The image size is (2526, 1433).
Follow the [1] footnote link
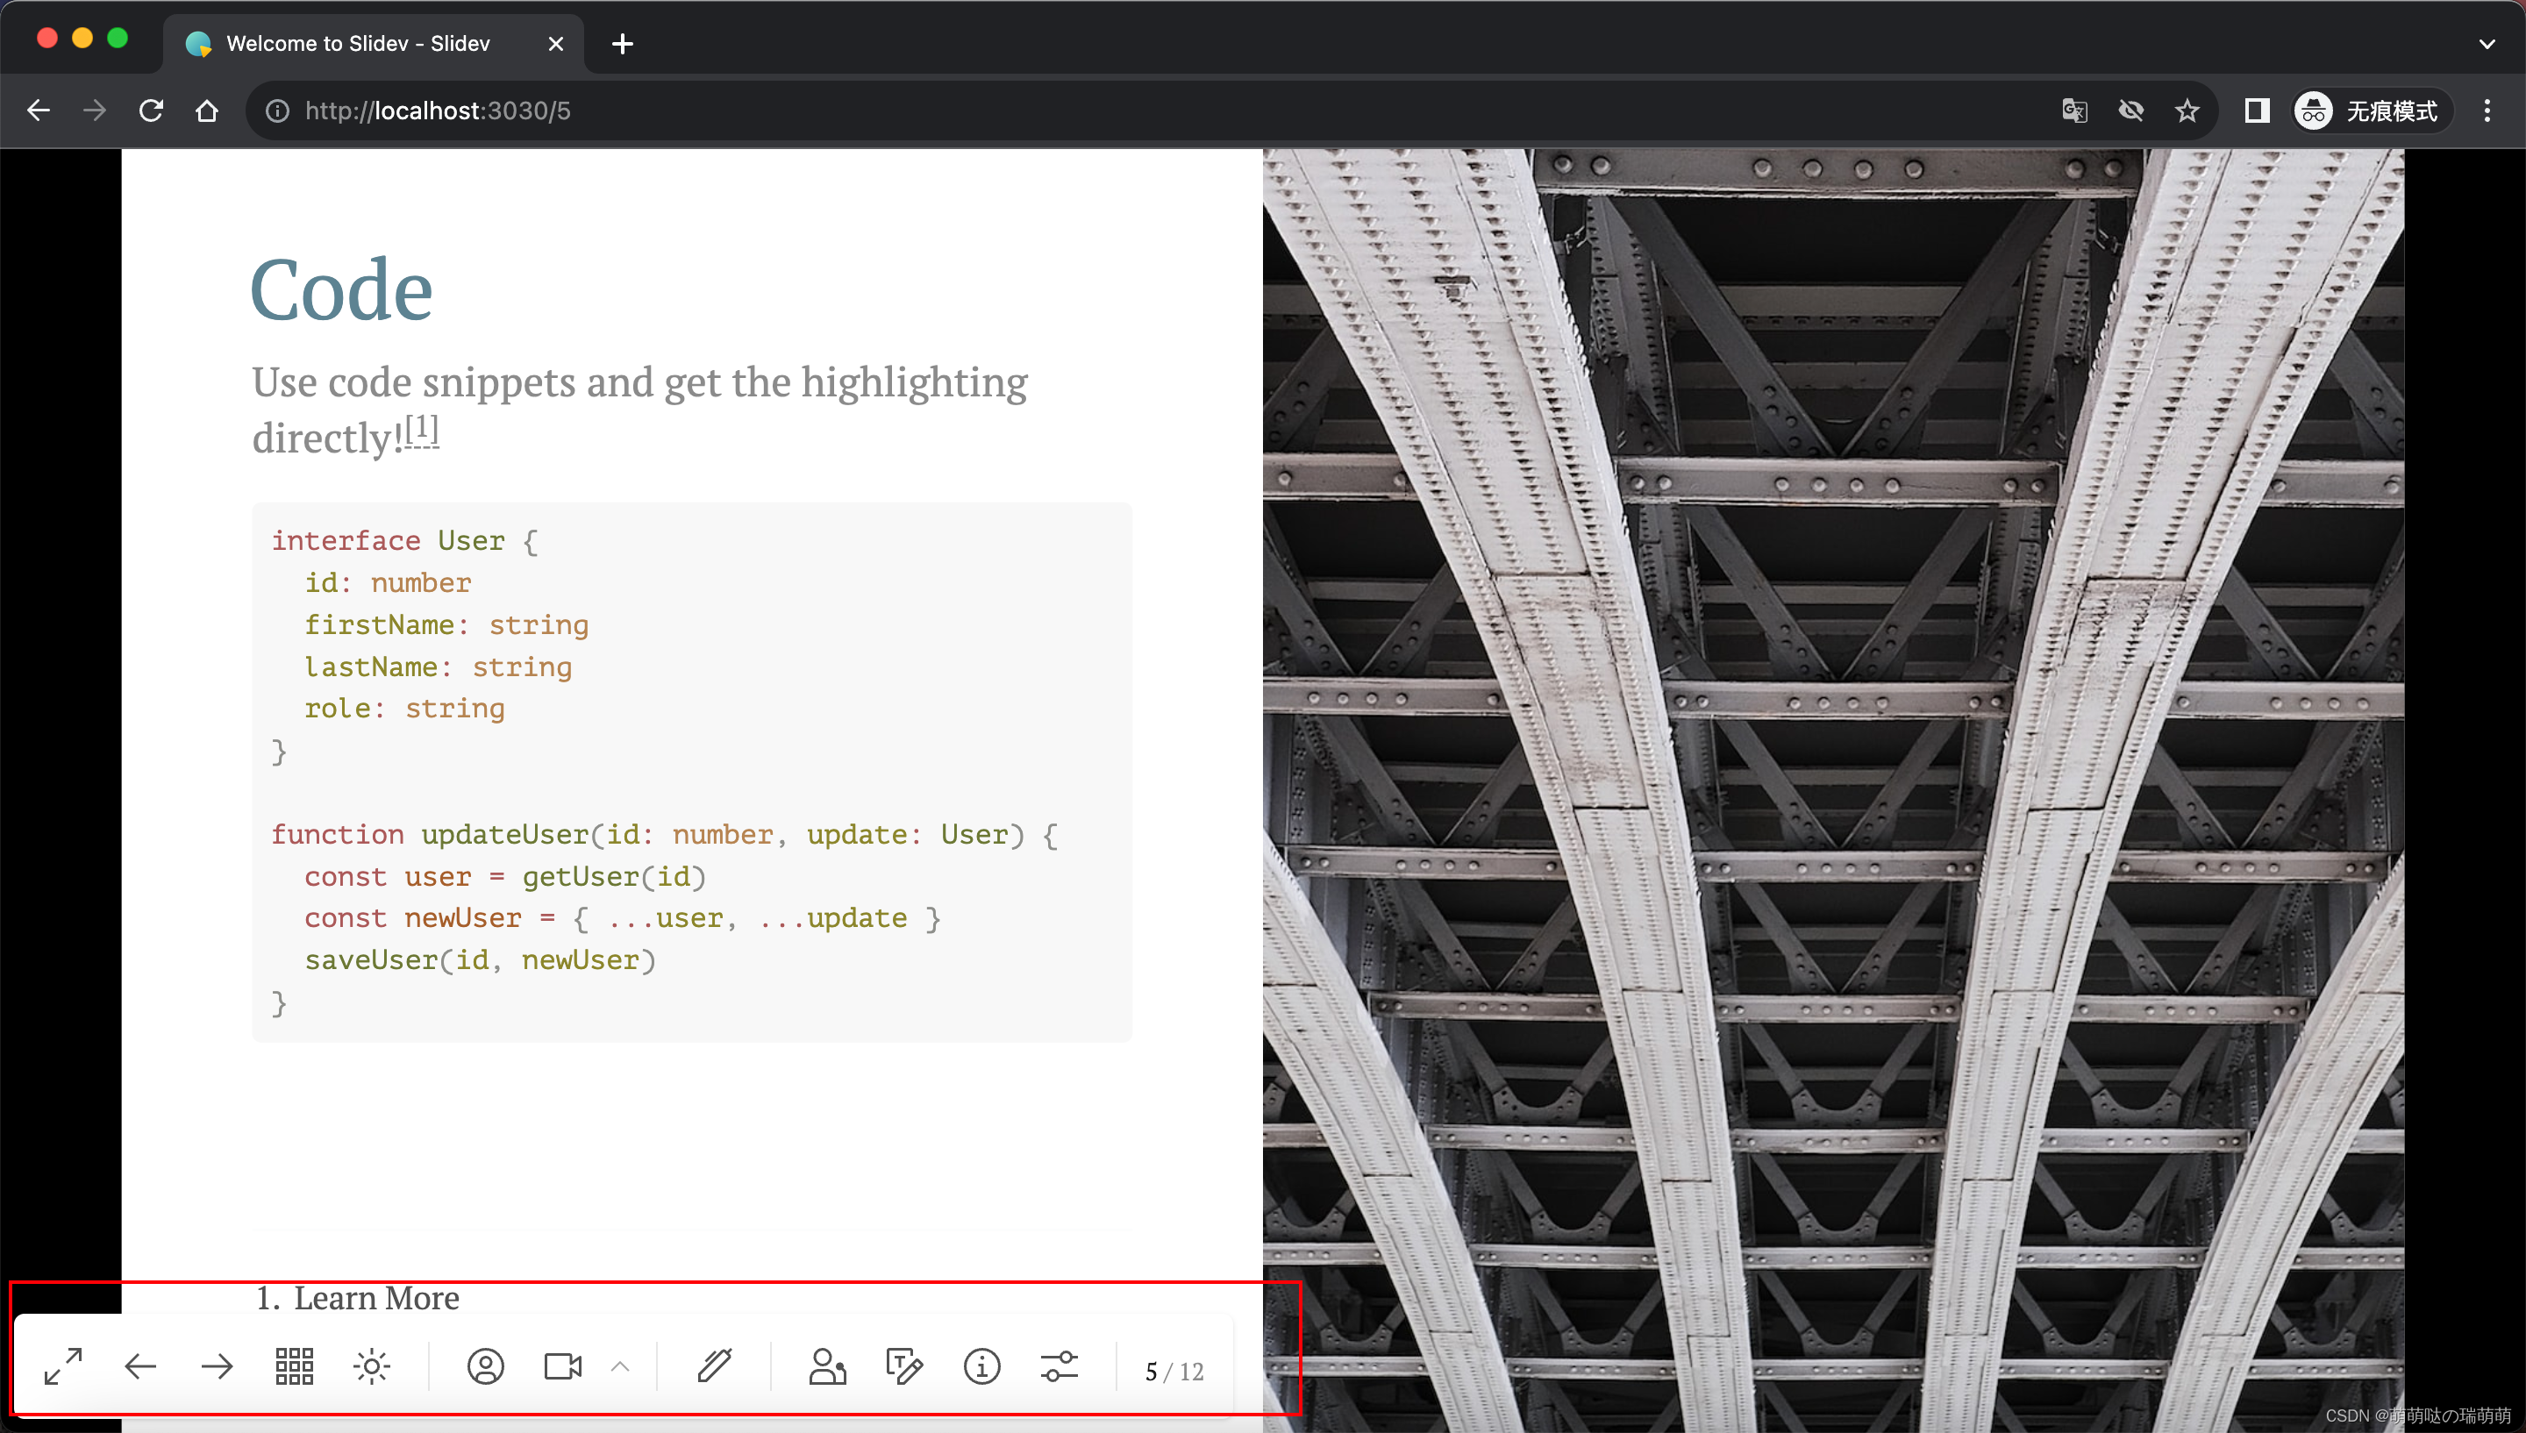422,429
